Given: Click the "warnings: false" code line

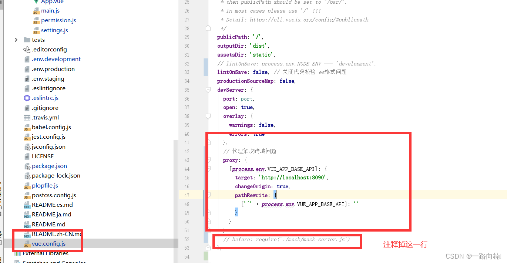Looking at the screenshot, I should tap(252, 125).
